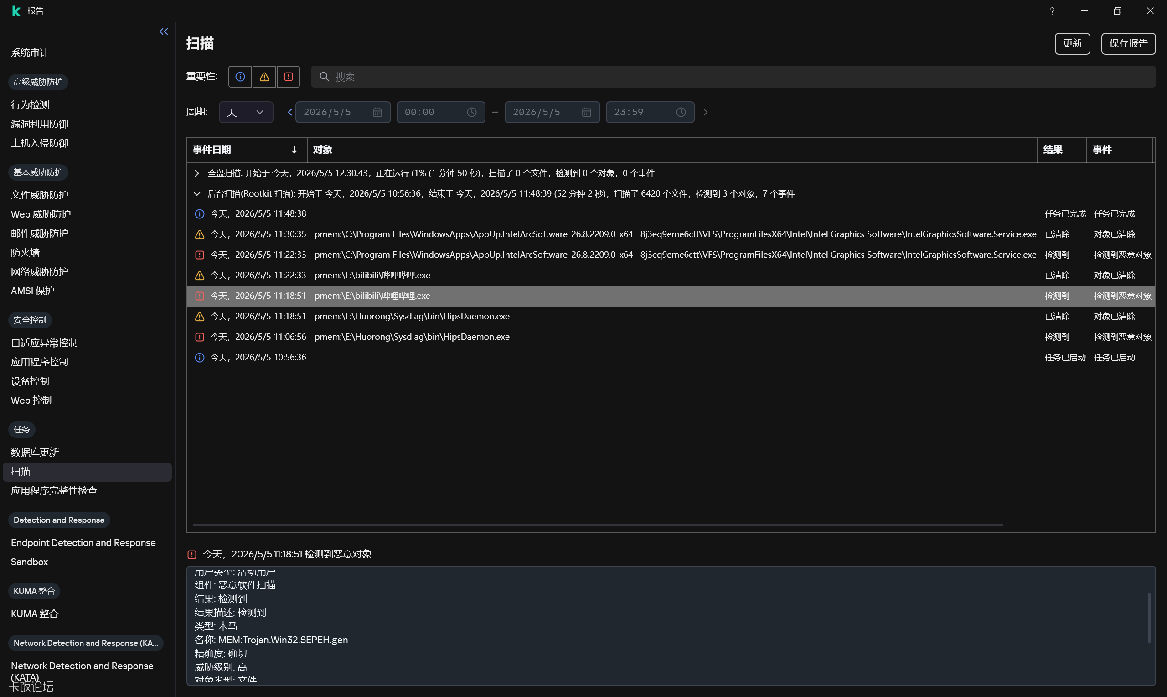Screen dimensions: 1167x697
Task: Click the 更新 button
Action: [1072, 44]
